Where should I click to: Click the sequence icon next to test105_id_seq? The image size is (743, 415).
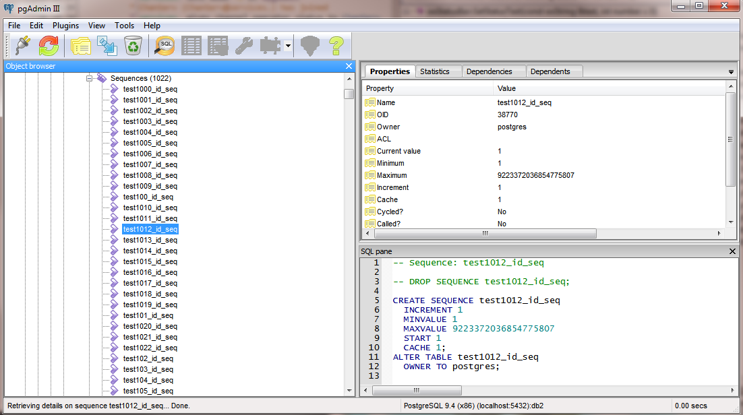(114, 391)
